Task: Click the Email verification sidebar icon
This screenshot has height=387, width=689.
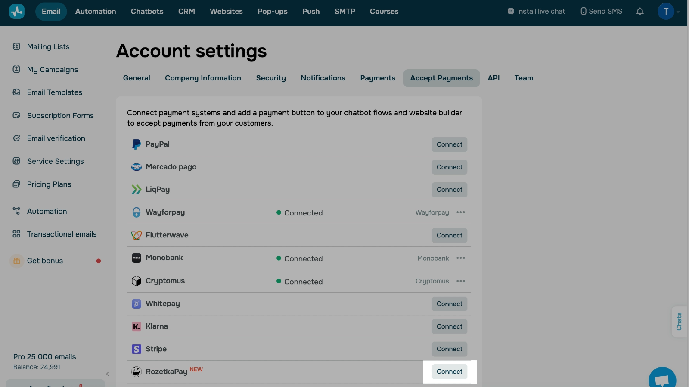Action: pos(16,138)
